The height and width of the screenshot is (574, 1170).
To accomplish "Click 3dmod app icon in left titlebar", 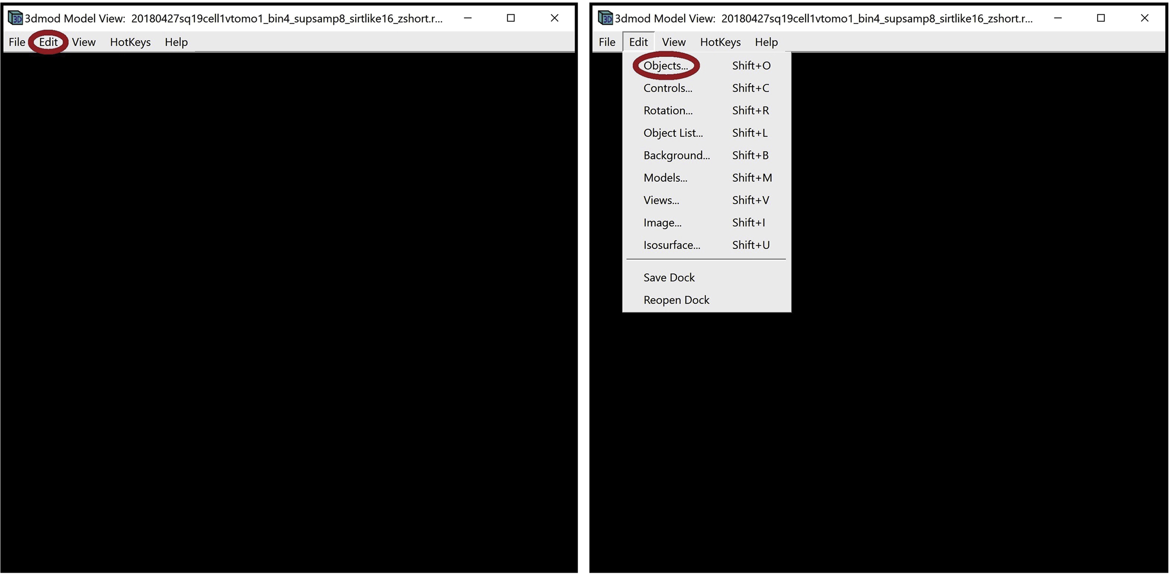I will point(15,18).
